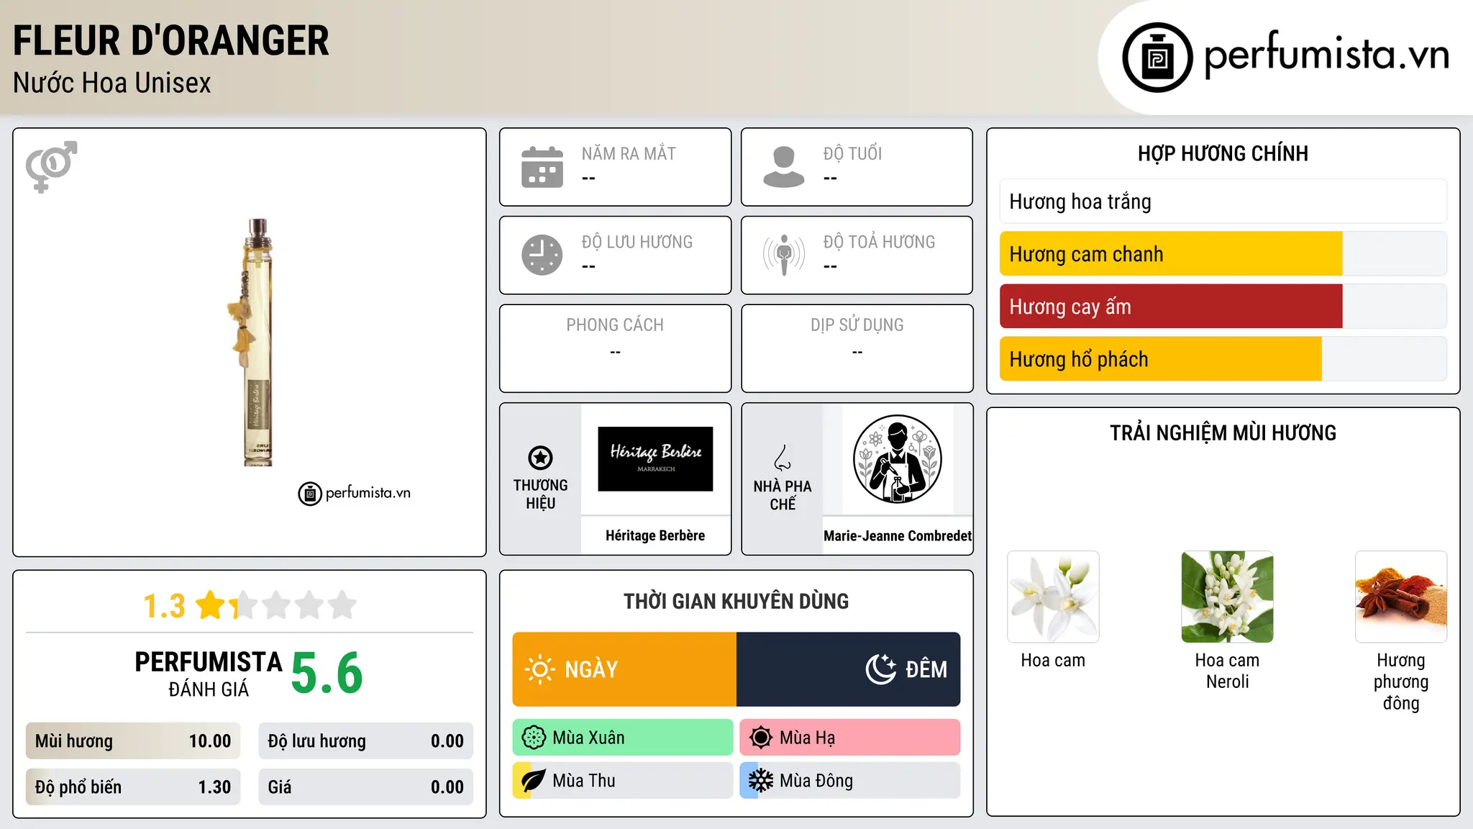Screen dimensions: 1473x829
Task: Click the sun icon in Ngày bar
Action: click(x=539, y=669)
